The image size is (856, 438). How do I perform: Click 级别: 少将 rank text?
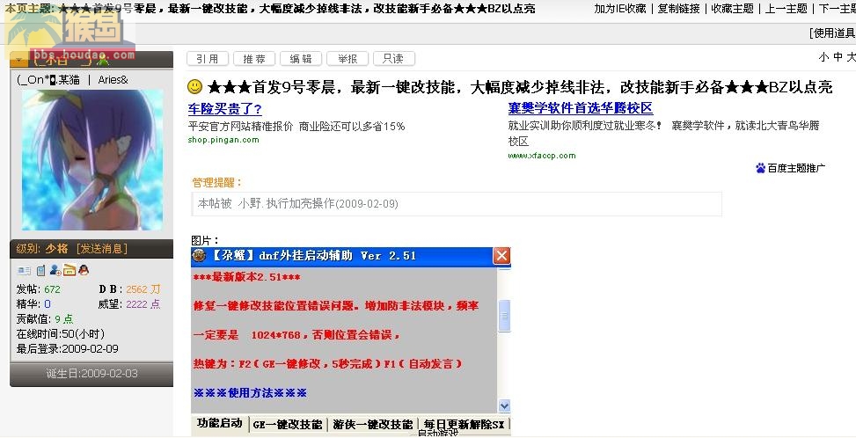(x=42, y=249)
